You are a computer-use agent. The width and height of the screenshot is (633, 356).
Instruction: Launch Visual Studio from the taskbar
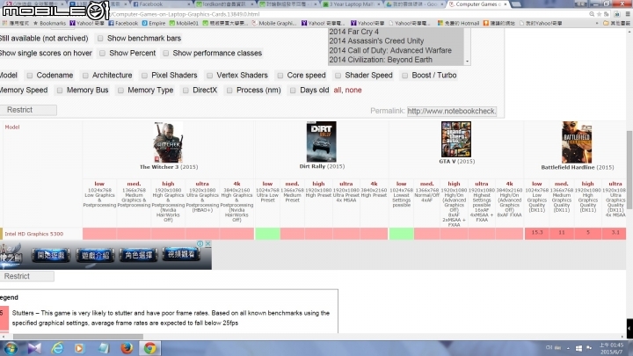pyautogui.click(x=34, y=348)
